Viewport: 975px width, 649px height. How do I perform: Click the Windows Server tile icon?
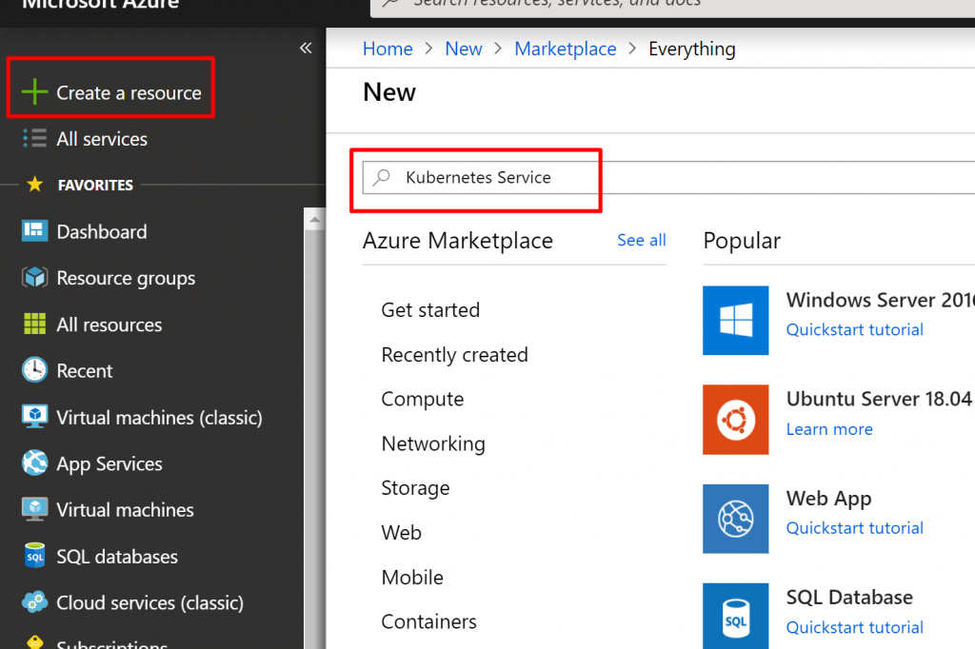[x=736, y=320]
